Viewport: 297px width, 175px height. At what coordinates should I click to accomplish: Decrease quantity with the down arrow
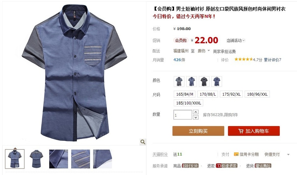tap(196, 117)
